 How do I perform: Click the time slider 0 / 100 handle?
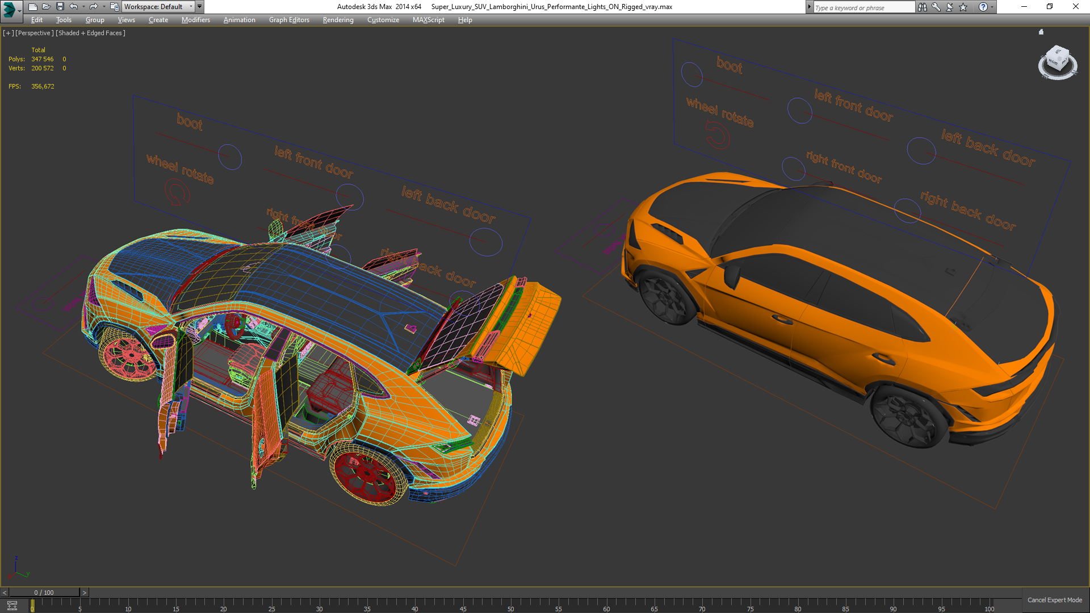(x=44, y=593)
